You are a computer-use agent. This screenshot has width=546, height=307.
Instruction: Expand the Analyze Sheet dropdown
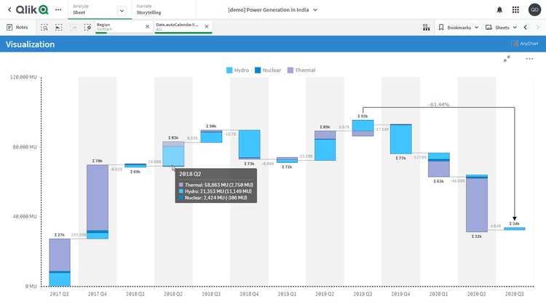tap(121, 10)
